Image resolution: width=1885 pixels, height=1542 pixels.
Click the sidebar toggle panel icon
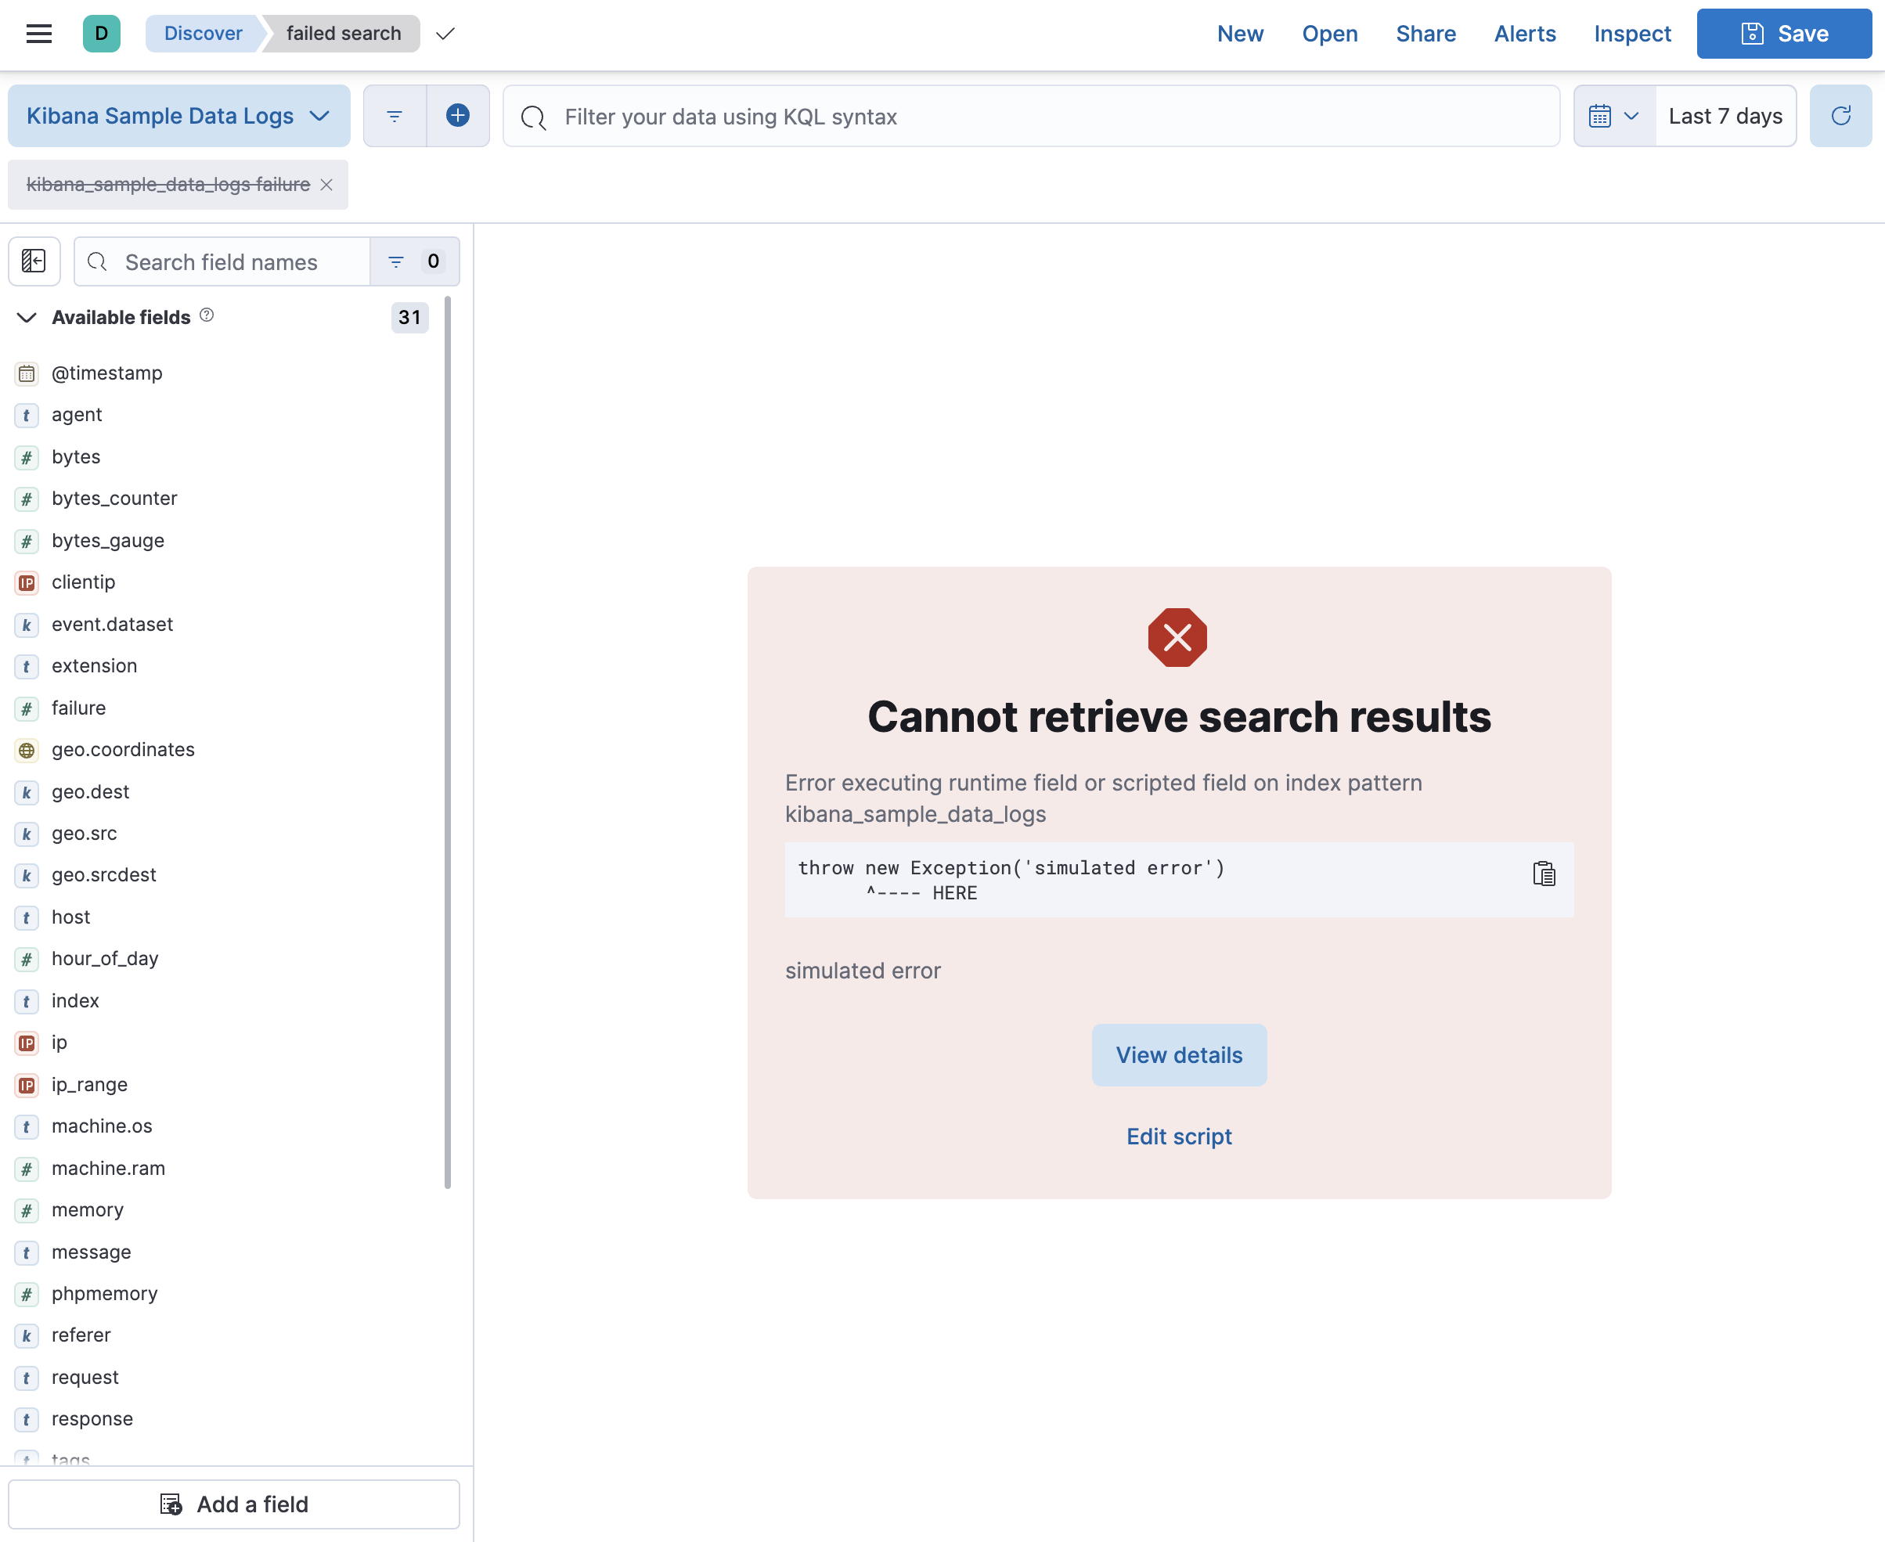pos(33,260)
